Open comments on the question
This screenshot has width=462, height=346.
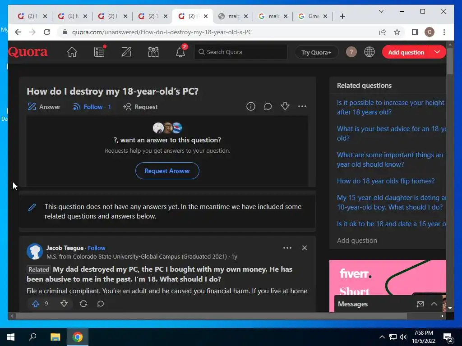click(268, 106)
